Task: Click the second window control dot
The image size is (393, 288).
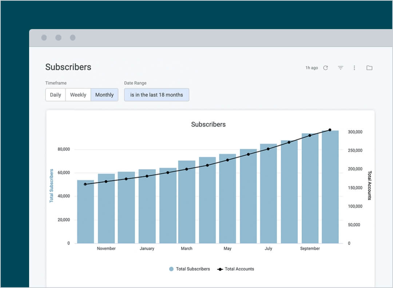Action: point(58,37)
